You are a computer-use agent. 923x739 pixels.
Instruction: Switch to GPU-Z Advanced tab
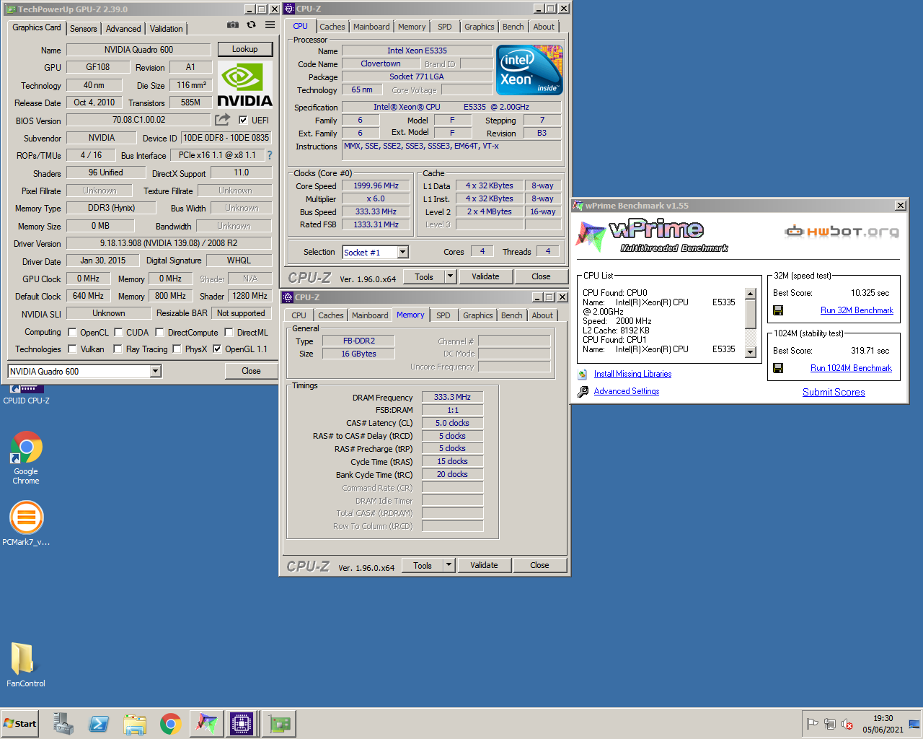coord(123,29)
